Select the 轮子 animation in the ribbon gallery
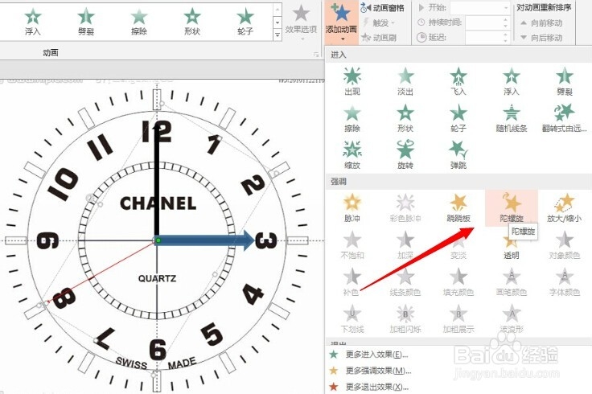Viewport: 592px width, 394px height. (245, 22)
